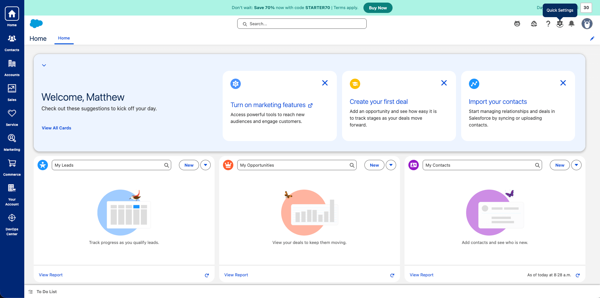Open Accounts in the sidebar

click(12, 68)
